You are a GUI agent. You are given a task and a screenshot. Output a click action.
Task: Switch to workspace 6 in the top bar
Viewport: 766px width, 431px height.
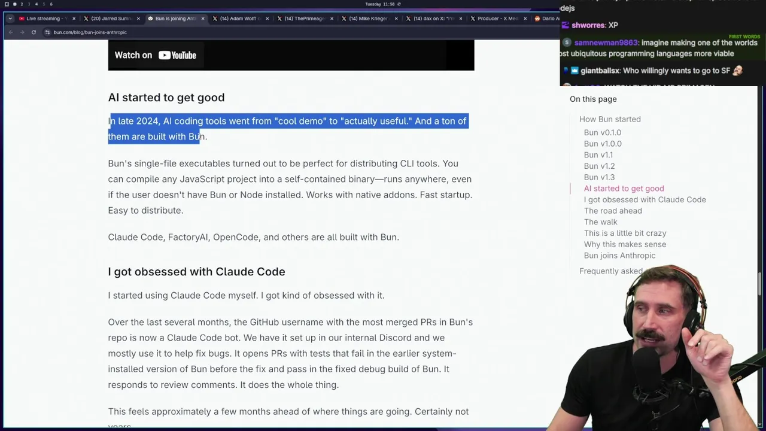click(x=51, y=4)
